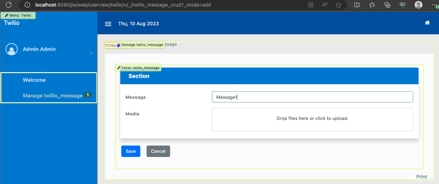Screen dimensions: 439x184
Task: Expand the Admin Admin user chevron
Action: click(x=91, y=53)
